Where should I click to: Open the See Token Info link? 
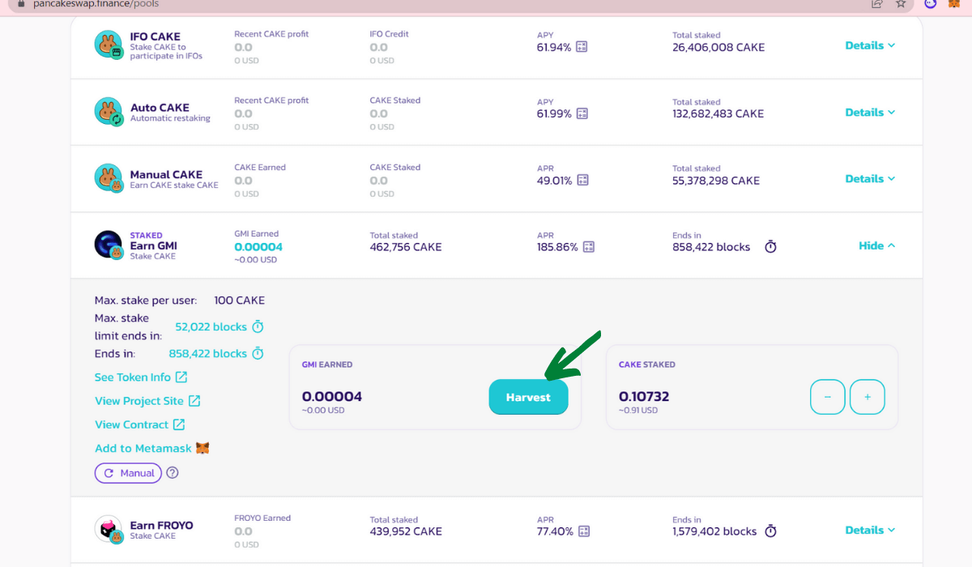133,377
